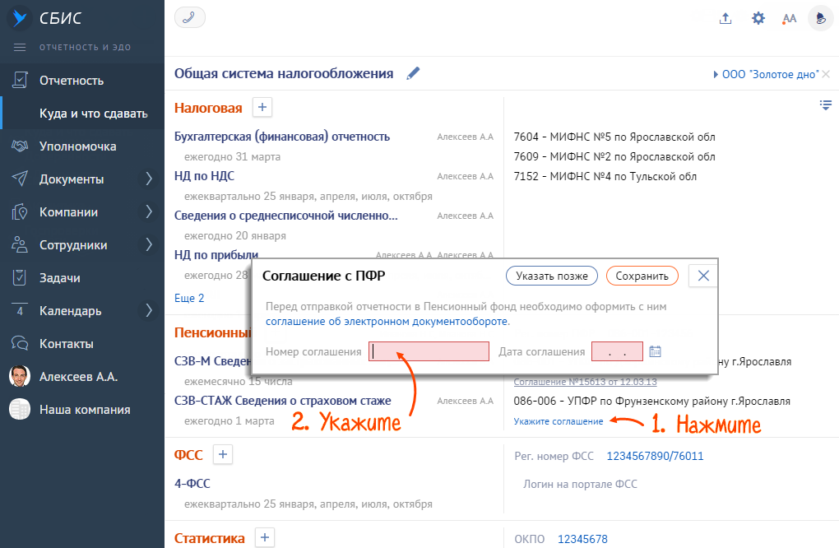Open FSS reg number 1234567890/76011 link
The width and height of the screenshot is (839, 548).
click(655, 456)
